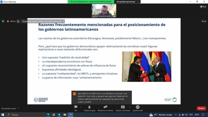Raise hand in the webinar
This screenshot has height=117, width=208.
pos(90,108)
